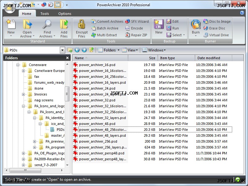Image resolution: width=248 pixels, height=186 pixels.
Task: Click New backup floppy icon
Action: point(159,24)
